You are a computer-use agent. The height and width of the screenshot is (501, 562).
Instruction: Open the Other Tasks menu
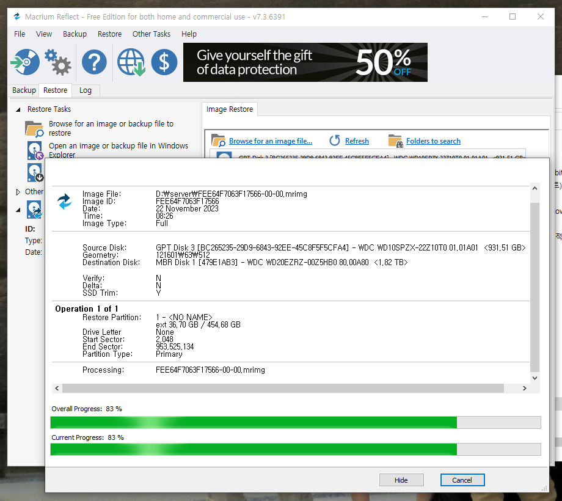pos(151,34)
